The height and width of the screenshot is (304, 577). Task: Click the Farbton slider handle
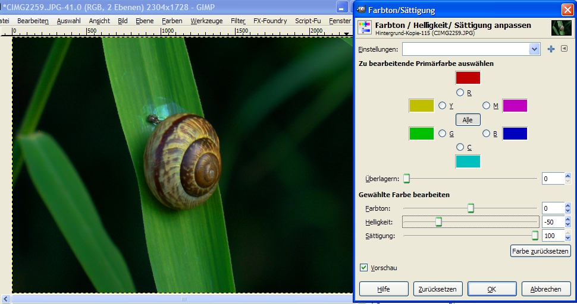471,208
